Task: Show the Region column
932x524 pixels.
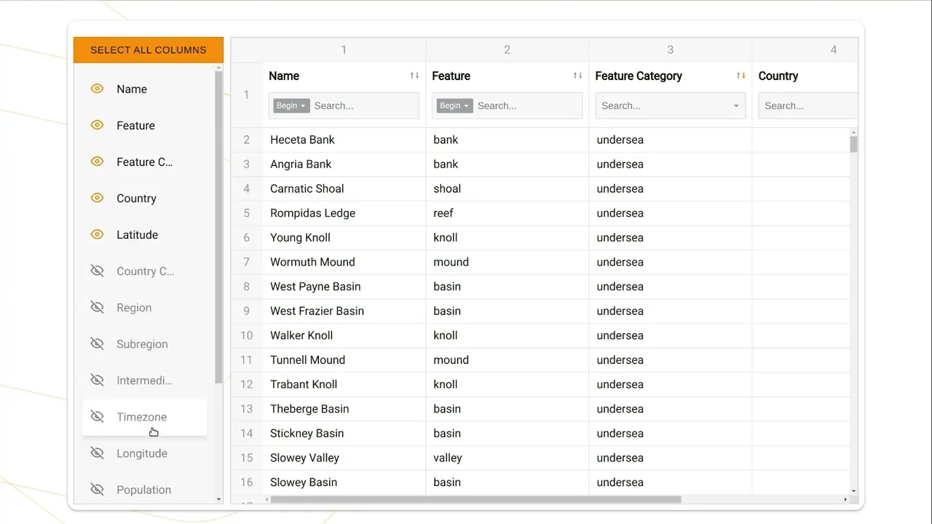Action: click(97, 307)
